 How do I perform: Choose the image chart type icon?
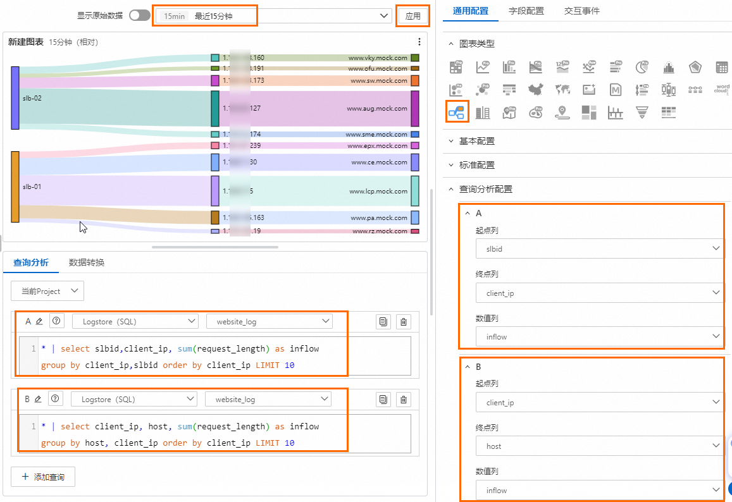point(589,89)
